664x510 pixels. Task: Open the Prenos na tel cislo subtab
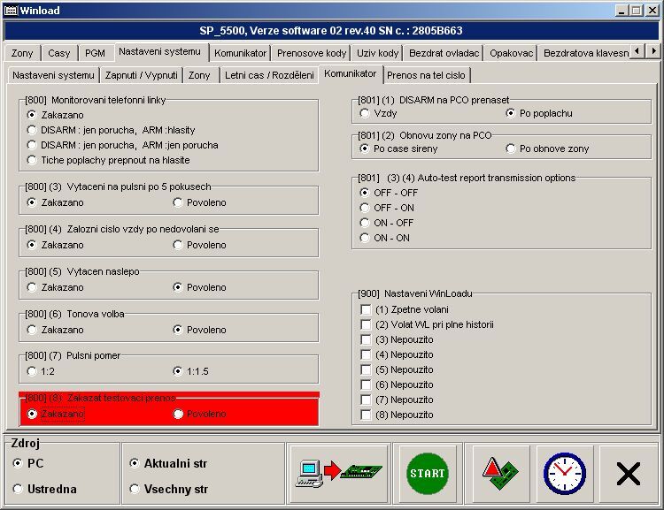(427, 75)
